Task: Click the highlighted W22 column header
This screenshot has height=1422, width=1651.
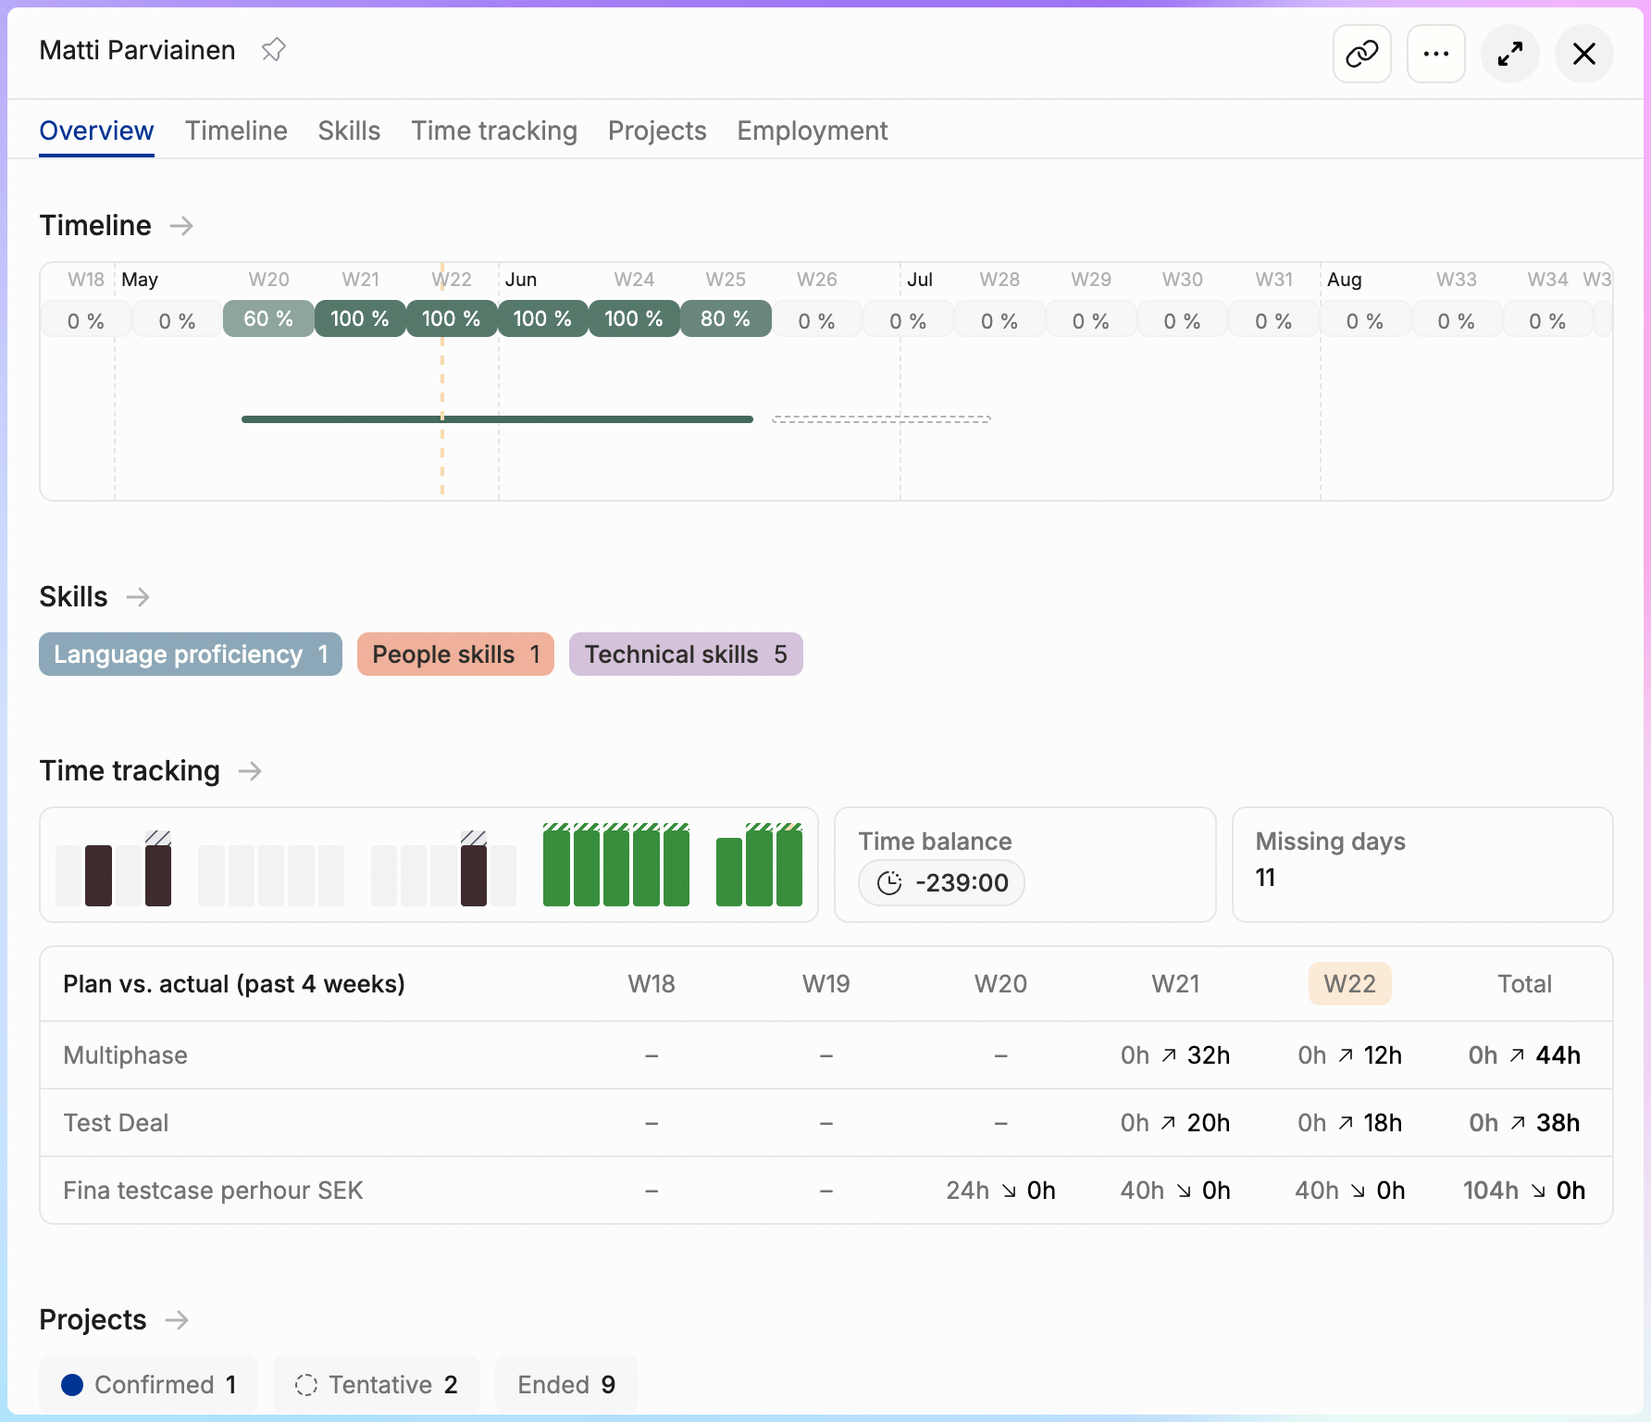Action: (1349, 984)
